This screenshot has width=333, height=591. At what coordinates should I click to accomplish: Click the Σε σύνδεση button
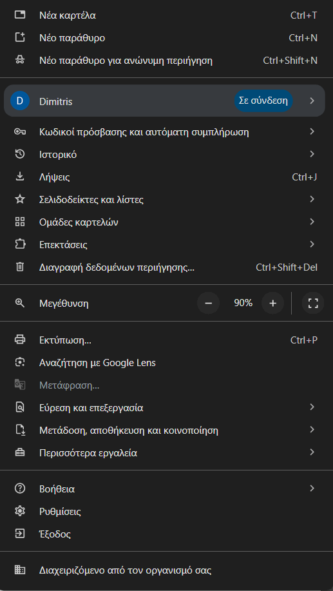pyautogui.click(x=263, y=101)
